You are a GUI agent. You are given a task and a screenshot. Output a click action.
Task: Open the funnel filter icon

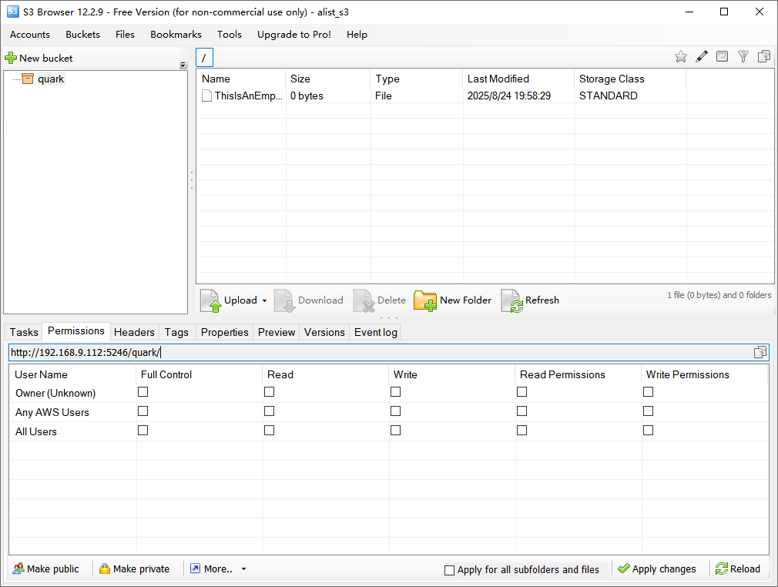click(x=743, y=56)
